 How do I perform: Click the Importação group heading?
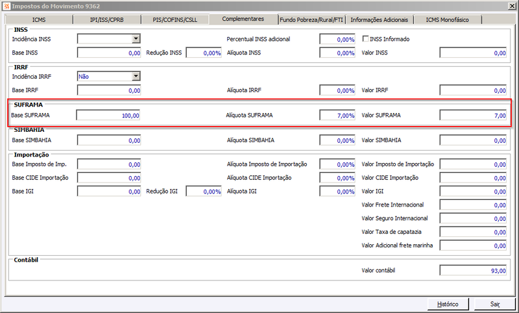click(x=31, y=155)
